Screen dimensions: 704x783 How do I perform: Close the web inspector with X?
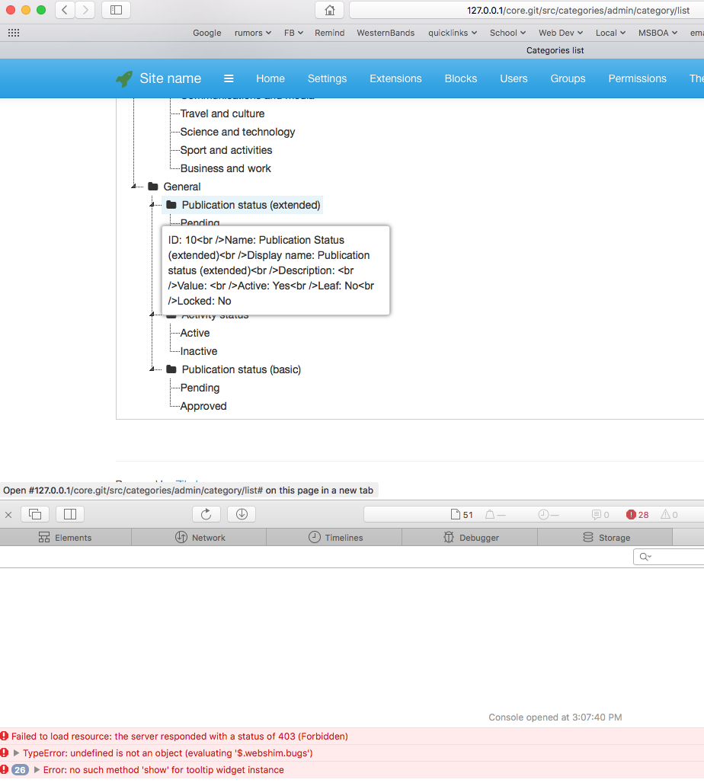[8, 514]
